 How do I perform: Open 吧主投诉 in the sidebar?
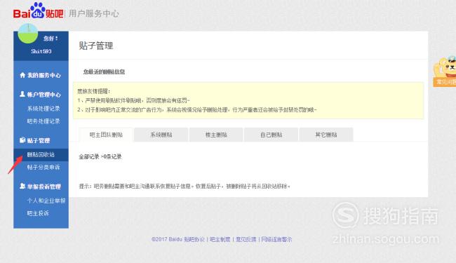pos(38,213)
